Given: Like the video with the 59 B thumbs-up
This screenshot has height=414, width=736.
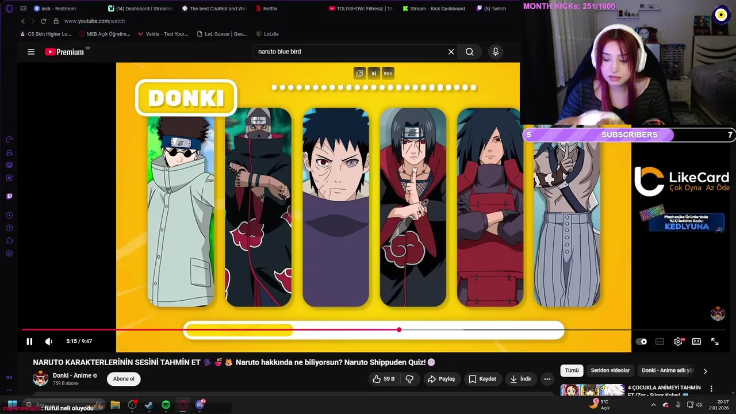Looking at the screenshot, I should click(384, 379).
